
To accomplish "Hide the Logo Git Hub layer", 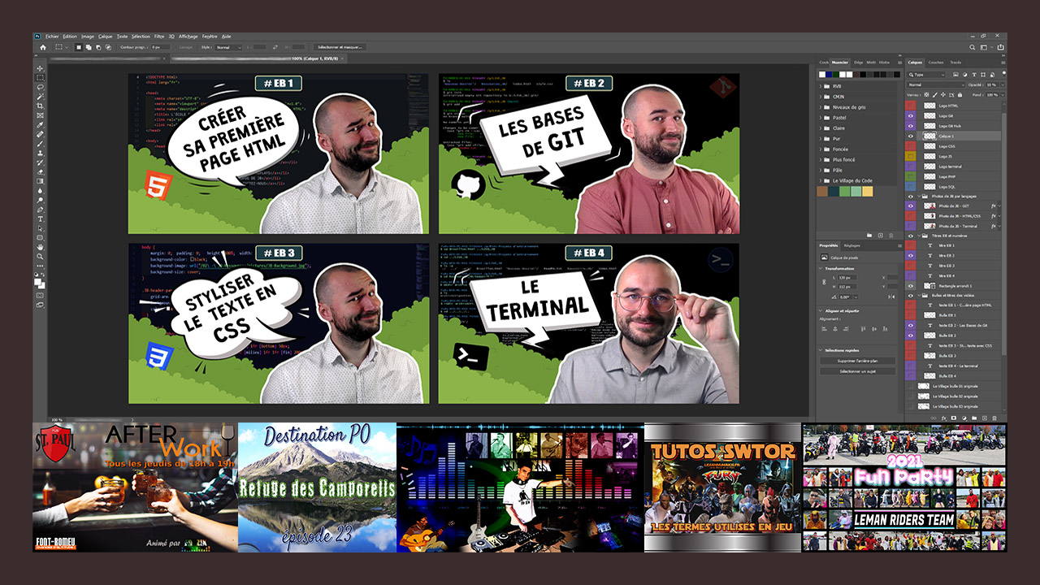I will tap(911, 126).
